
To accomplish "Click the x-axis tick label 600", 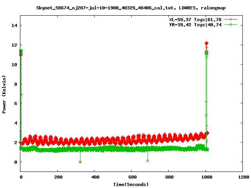I will 133,177.
